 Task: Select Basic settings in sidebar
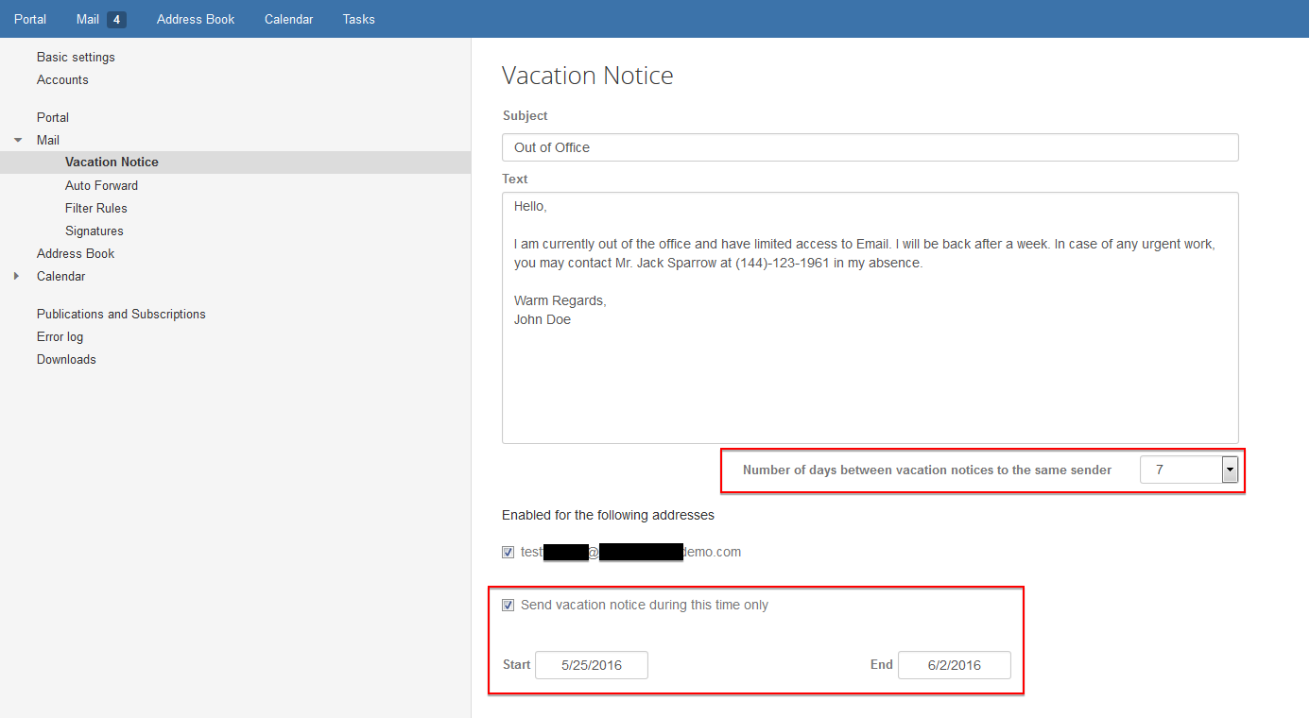[x=76, y=57]
